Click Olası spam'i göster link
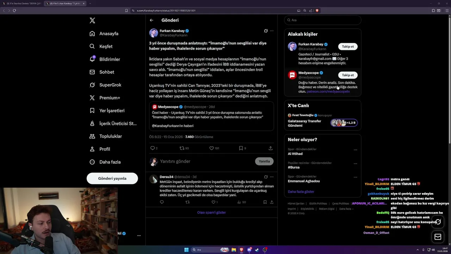Image resolution: width=451 pixels, height=254 pixels. point(211,212)
